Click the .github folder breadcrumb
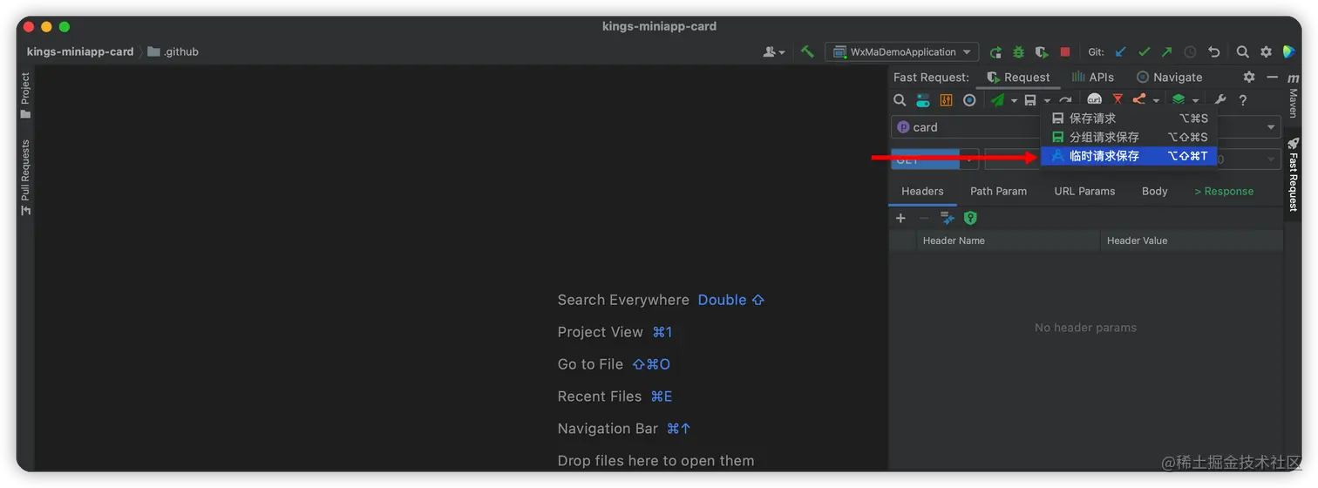 pos(173,52)
